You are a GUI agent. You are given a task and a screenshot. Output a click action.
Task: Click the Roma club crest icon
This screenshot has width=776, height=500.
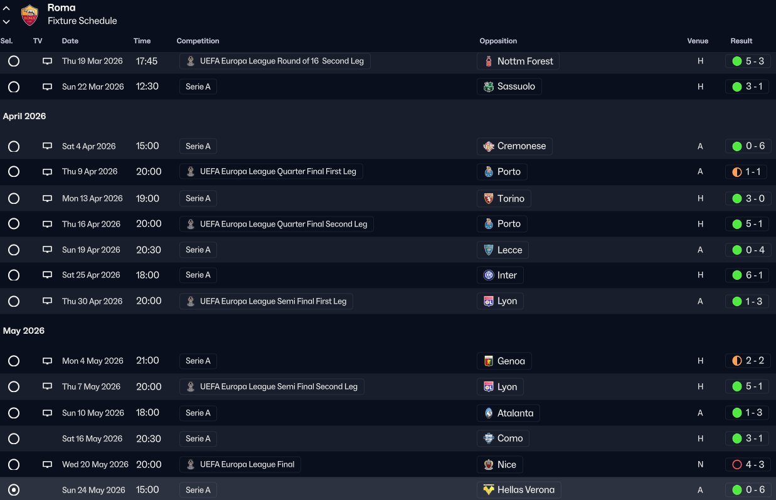pyautogui.click(x=29, y=14)
